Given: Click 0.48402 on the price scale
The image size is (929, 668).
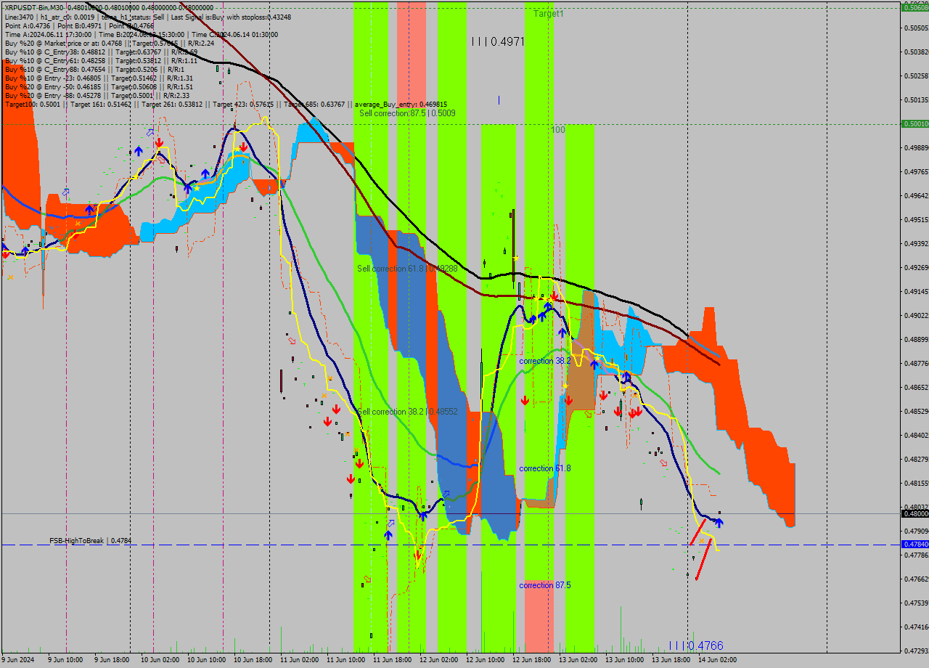Looking at the screenshot, I should 916,436.
